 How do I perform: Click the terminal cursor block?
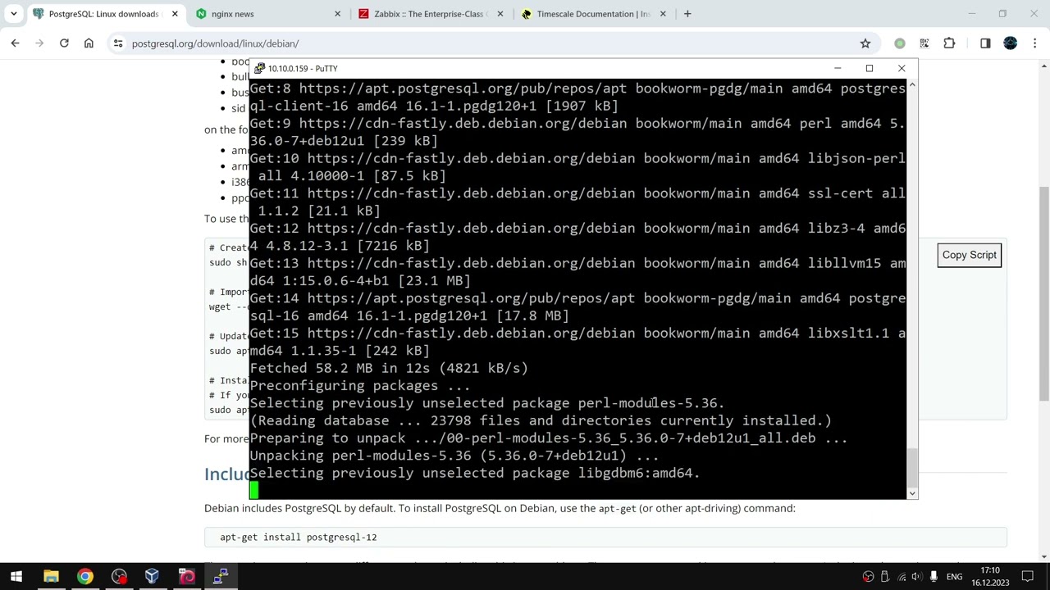[254, 490]
